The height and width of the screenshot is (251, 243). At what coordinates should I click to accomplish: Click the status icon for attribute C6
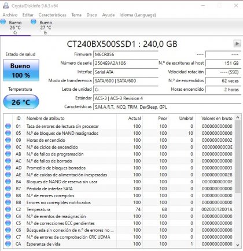(x=8, y=230)
